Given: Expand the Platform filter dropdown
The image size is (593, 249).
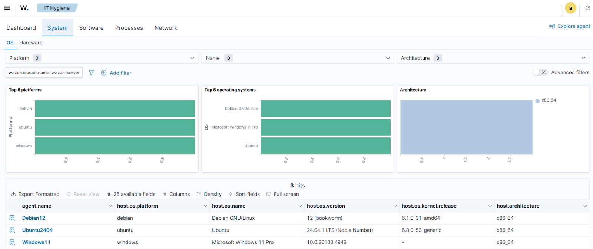Looking at the screenshot, I should click(x=192, y=58).
